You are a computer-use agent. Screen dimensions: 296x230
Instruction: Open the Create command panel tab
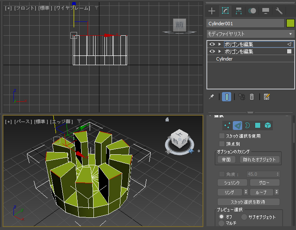[212, 11]
